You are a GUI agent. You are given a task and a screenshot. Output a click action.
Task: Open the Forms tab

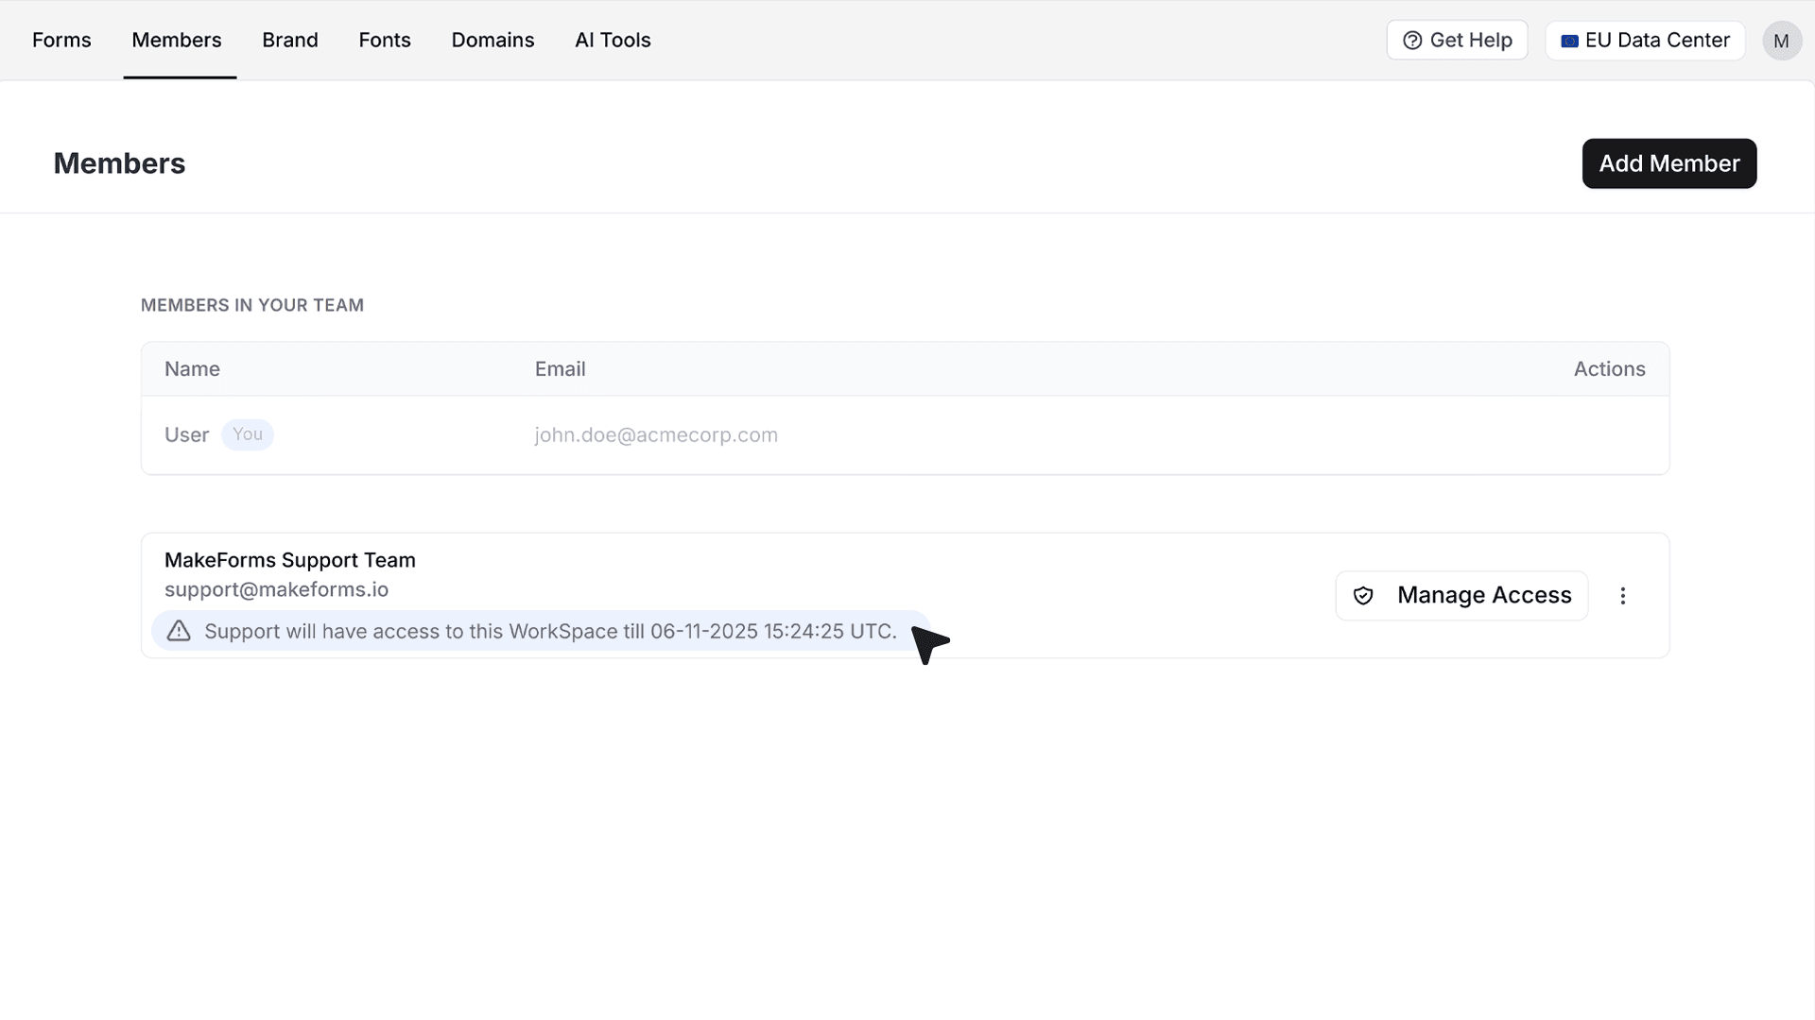[61, 40]
